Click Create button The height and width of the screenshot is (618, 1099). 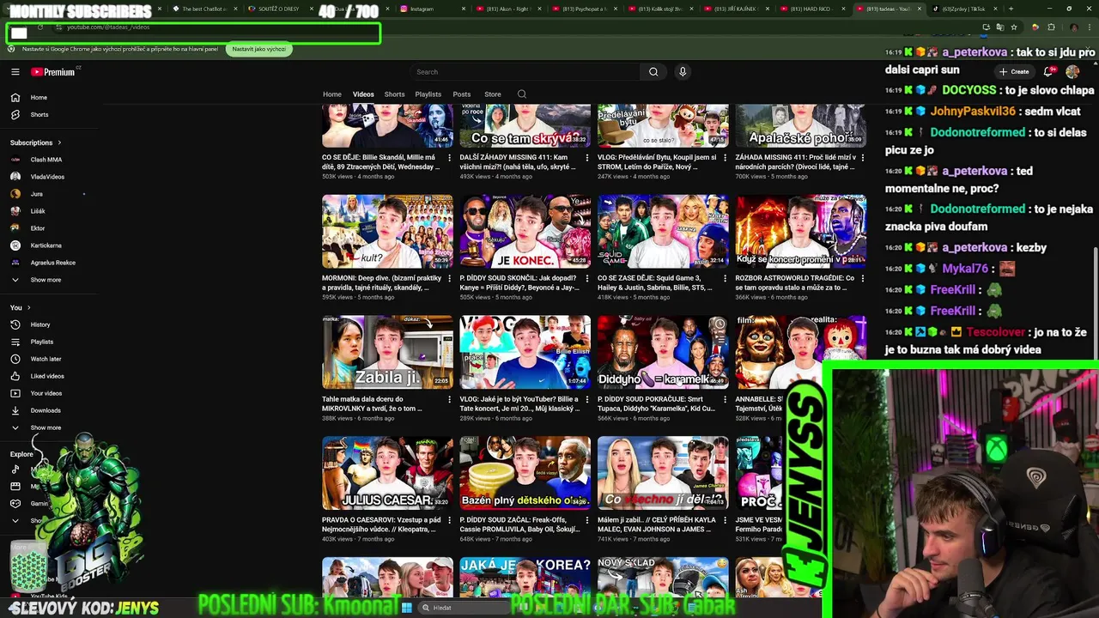[x=1014, y=72]
